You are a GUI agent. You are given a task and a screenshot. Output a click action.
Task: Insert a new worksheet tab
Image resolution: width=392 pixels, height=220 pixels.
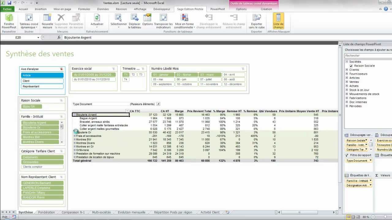[x=227, y=212]
